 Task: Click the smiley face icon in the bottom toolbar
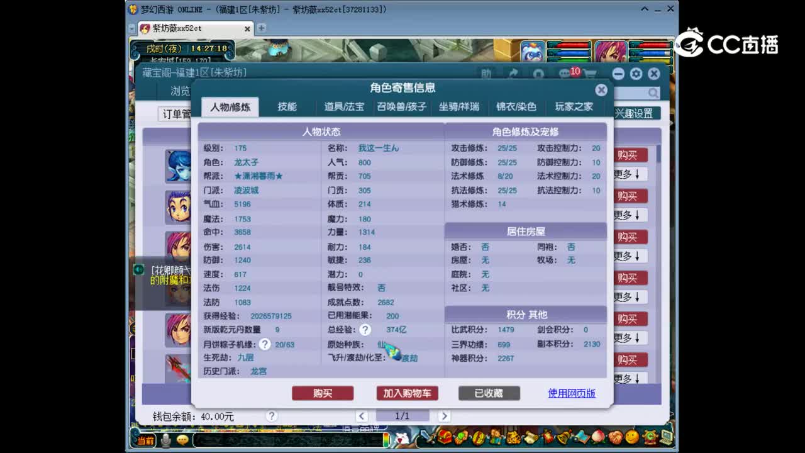[x=632, y=437]
